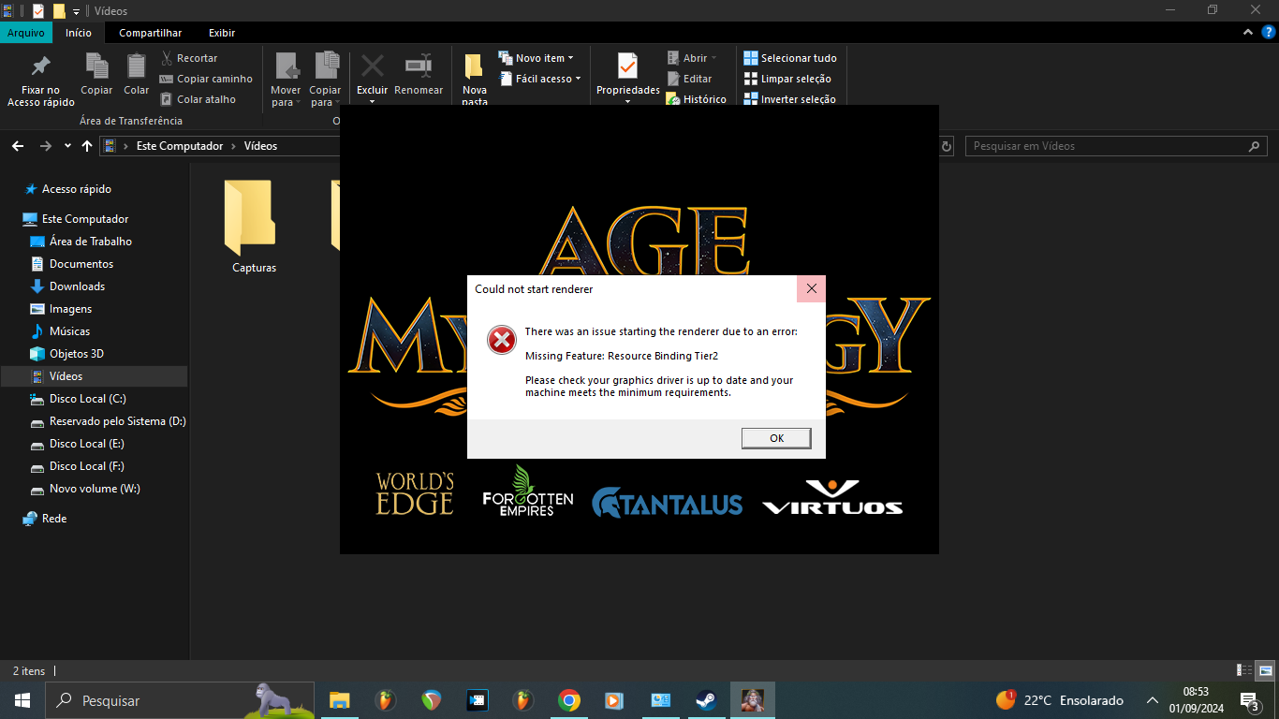The image size is (1279, 719).
Task: Click the Selecionar tudo option
Action: click(x=790, y=58)
